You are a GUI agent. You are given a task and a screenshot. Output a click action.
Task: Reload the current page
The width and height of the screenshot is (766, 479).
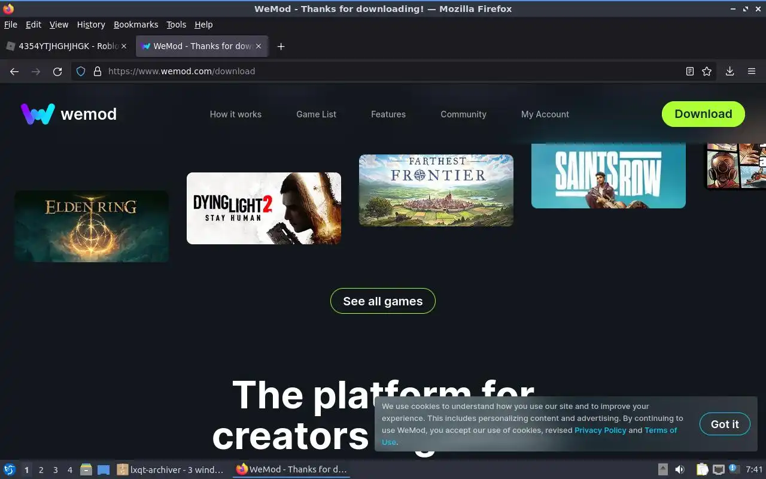(x=57, y=71)
